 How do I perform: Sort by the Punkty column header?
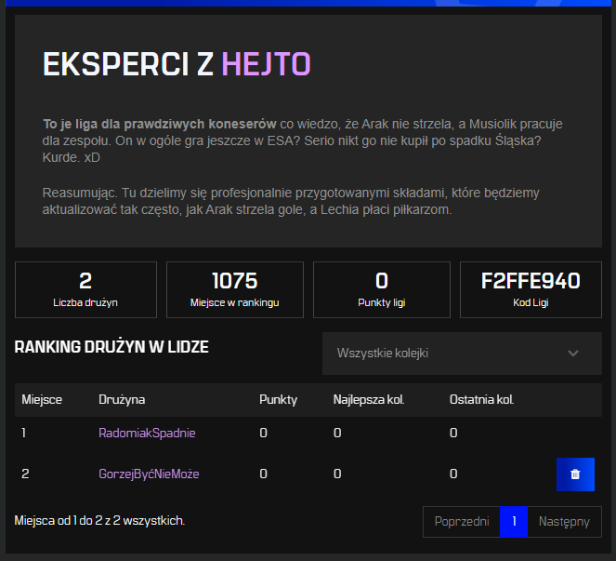pyautogui.click(x=278, y=399)
